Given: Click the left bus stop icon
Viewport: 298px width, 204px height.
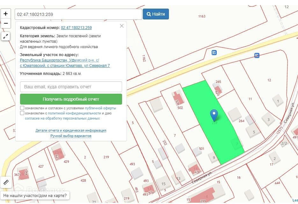Looking at the screenshot, I should point(214,53).
